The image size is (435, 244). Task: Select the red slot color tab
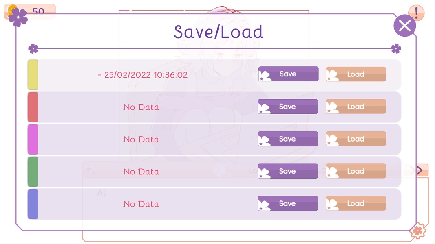click(33, 107)
